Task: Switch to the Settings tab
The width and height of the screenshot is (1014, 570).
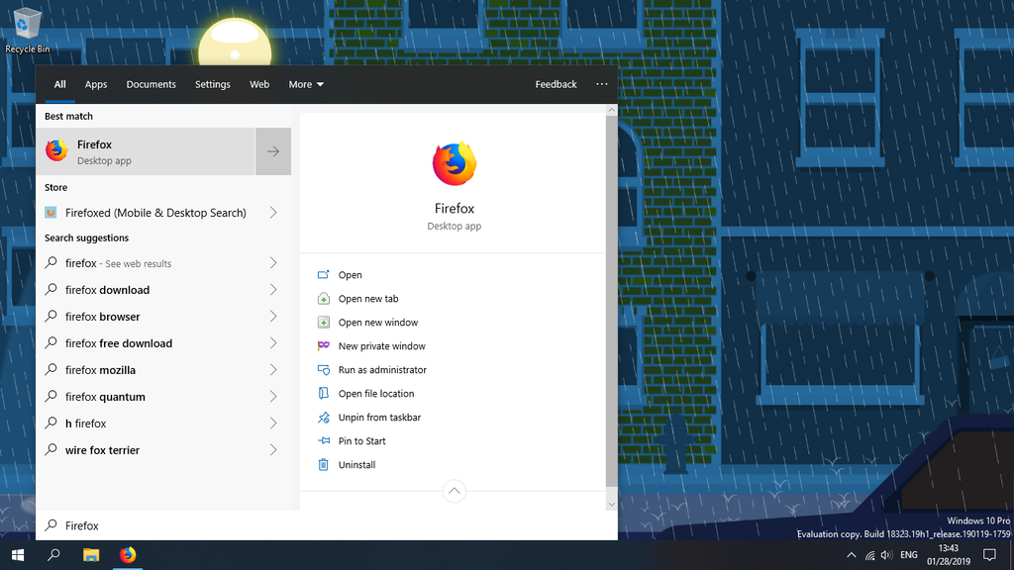Action: 213,84
